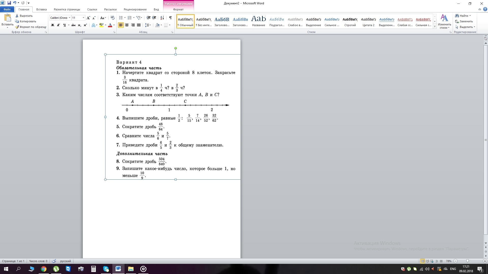Click the Заменить button
488x274 pixels.
[x=466, y=21]
